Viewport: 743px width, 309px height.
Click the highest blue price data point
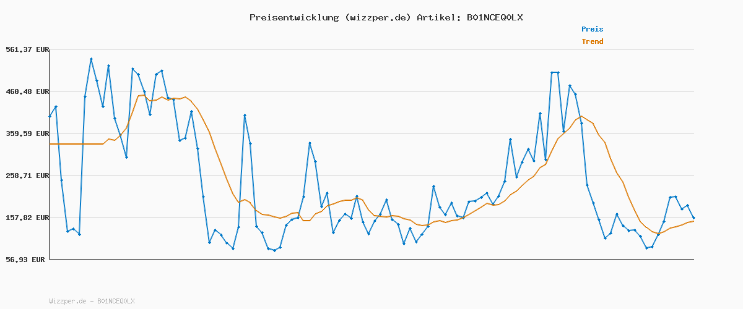pos(91,59)
